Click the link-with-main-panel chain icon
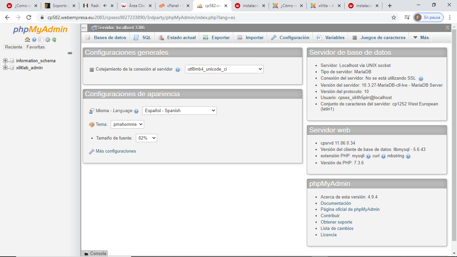 pyautogui.click(x=70, y=53)
